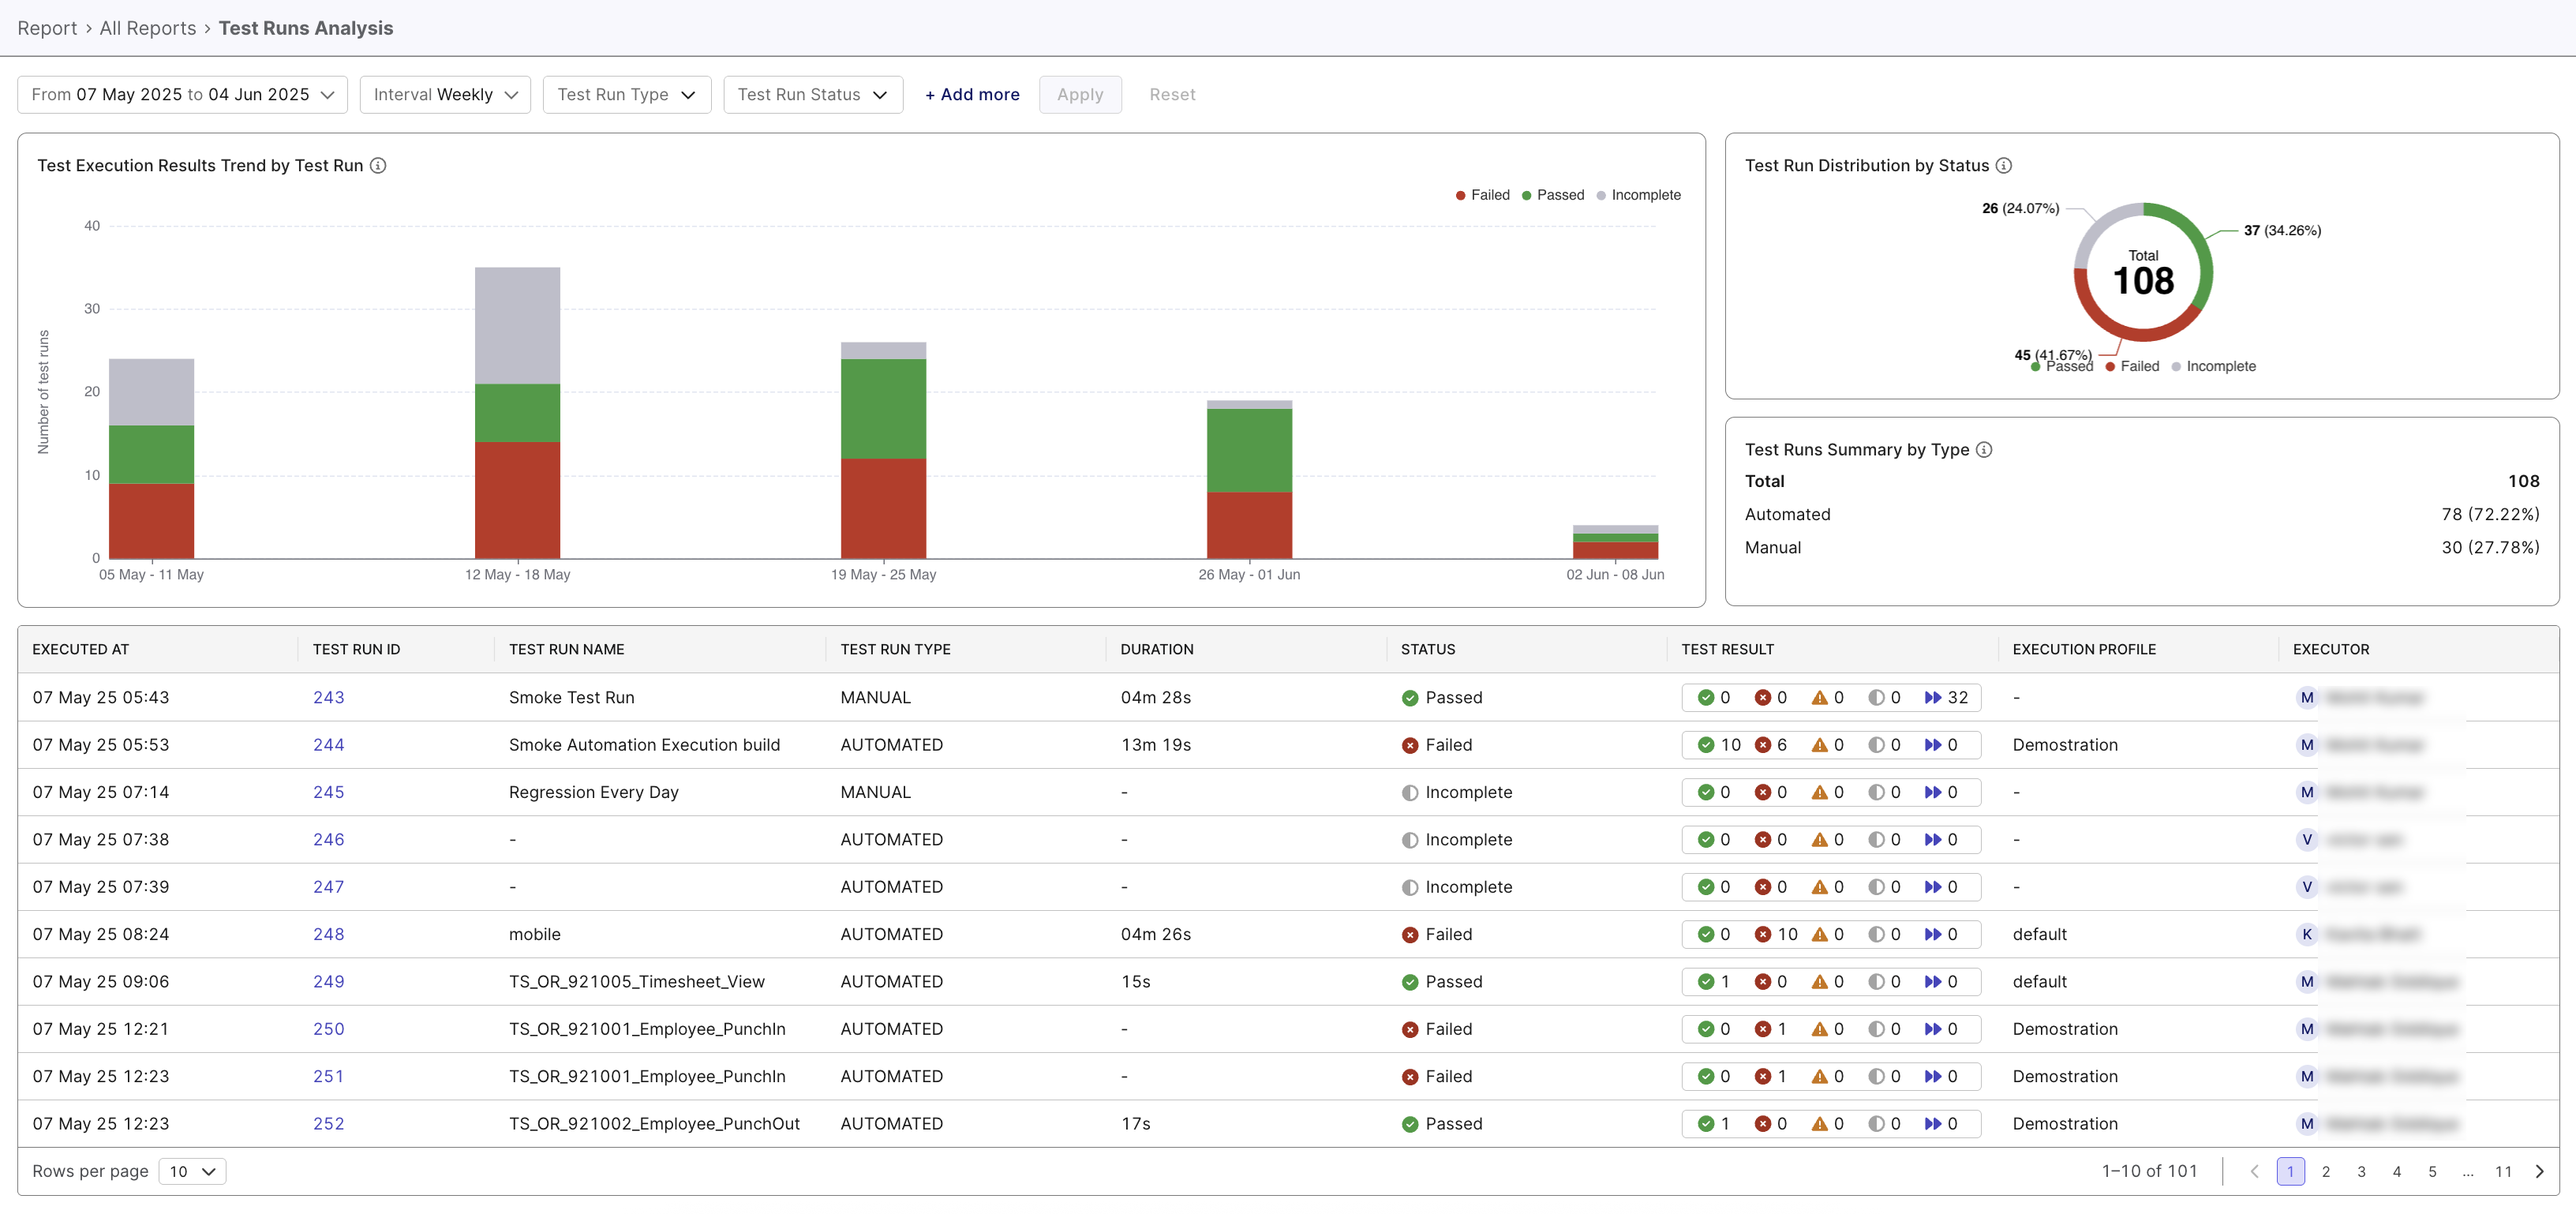Click info icon beside Test Run Distribution by Status

tap(2004, 165)
